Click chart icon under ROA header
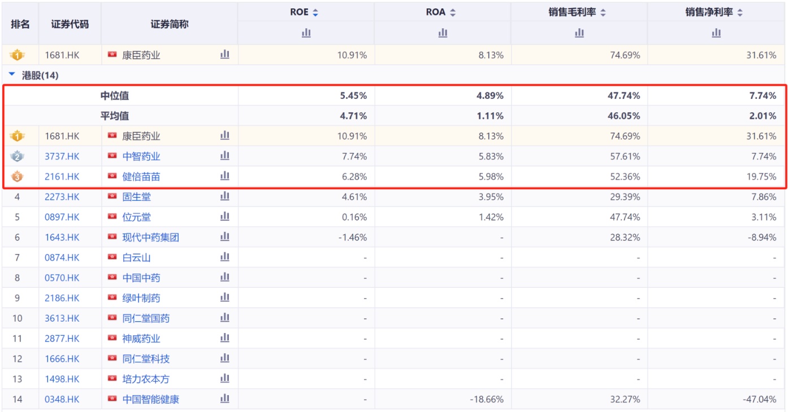Viewport: 788px width, 412px height. pyautogui.click(x=443, y=33)
